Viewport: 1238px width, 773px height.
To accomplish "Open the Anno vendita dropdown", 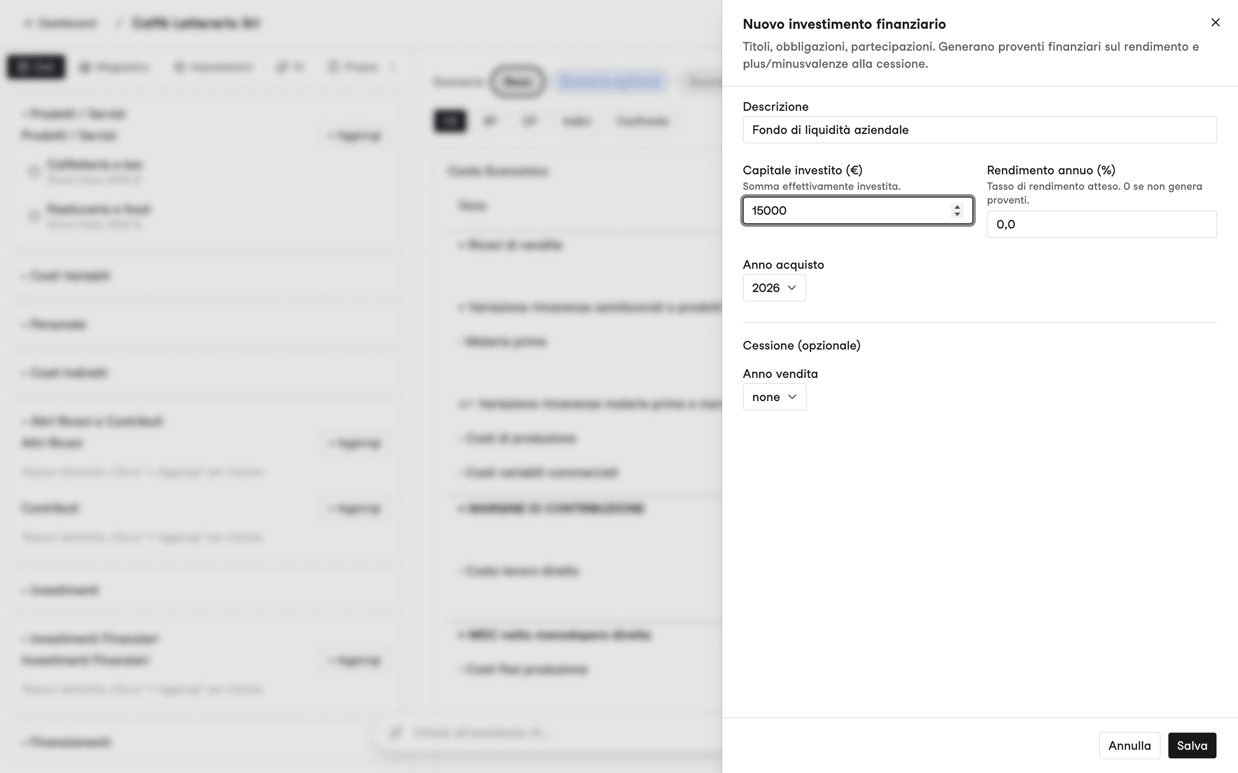I will (774, 397).
